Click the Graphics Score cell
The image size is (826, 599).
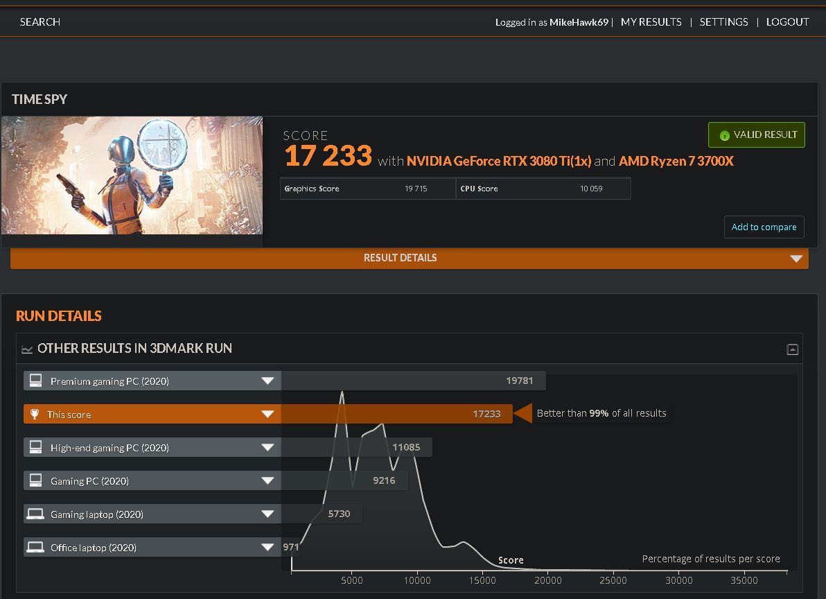click(x=368, y=189)
